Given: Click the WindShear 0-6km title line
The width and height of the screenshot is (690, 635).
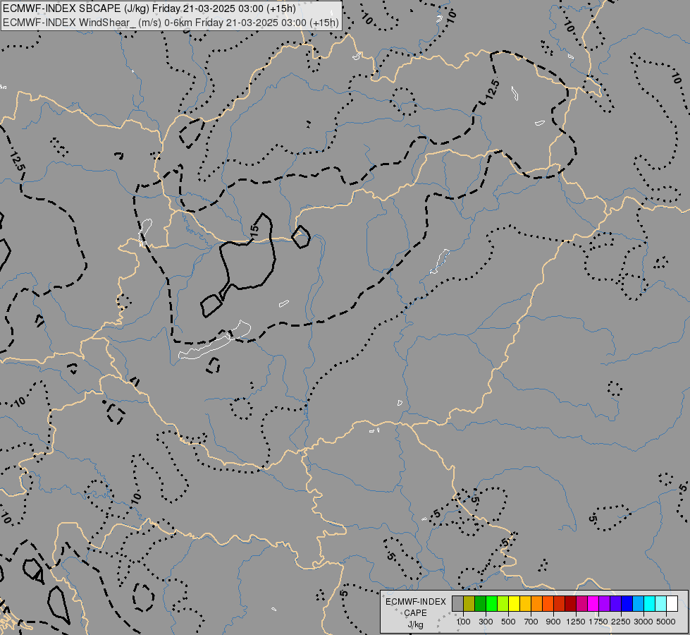Looking at the screenshot, I should click(x=171, y=23).
